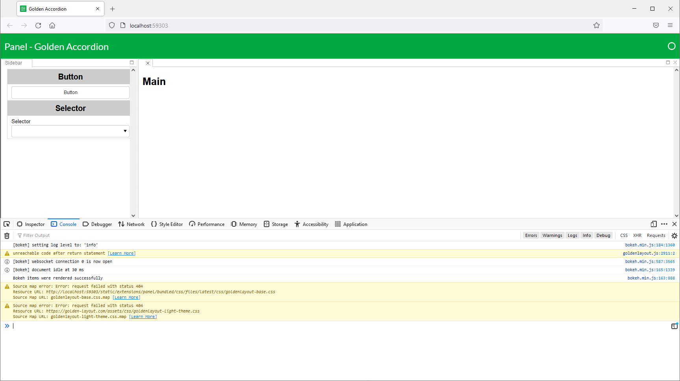Focus the Filter Output field
The image size is (680, 381).
(x=268, y=236)
